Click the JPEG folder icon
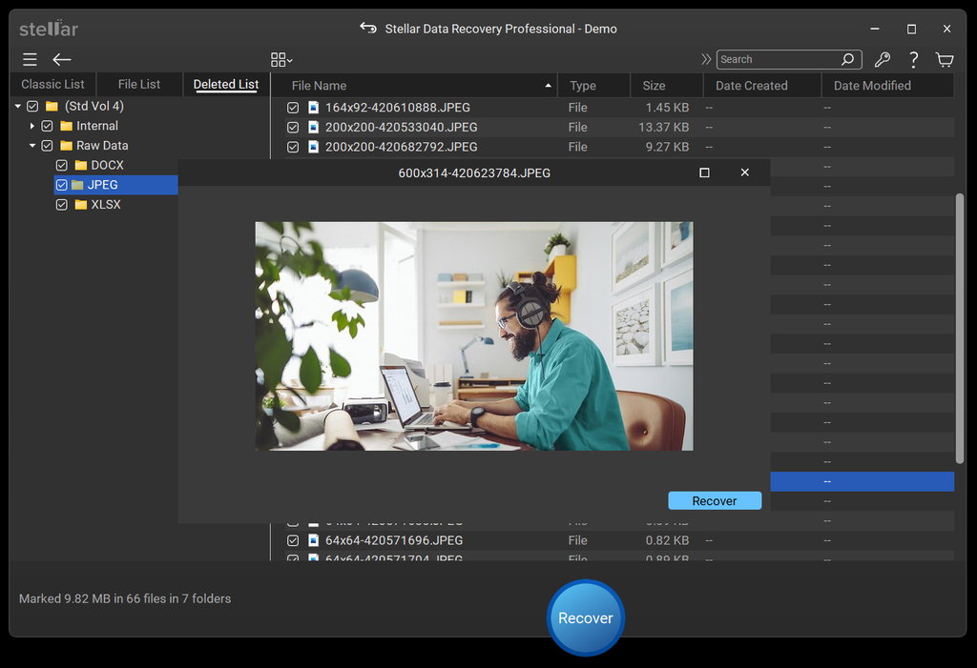Image resolution: width=977 pixels, height=668 pixels. (77, 185)
